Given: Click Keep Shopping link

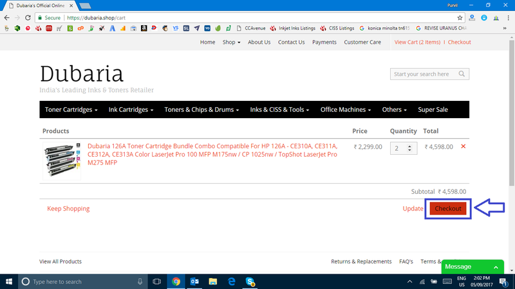Looking at the screenshot, I should (68, 208).
